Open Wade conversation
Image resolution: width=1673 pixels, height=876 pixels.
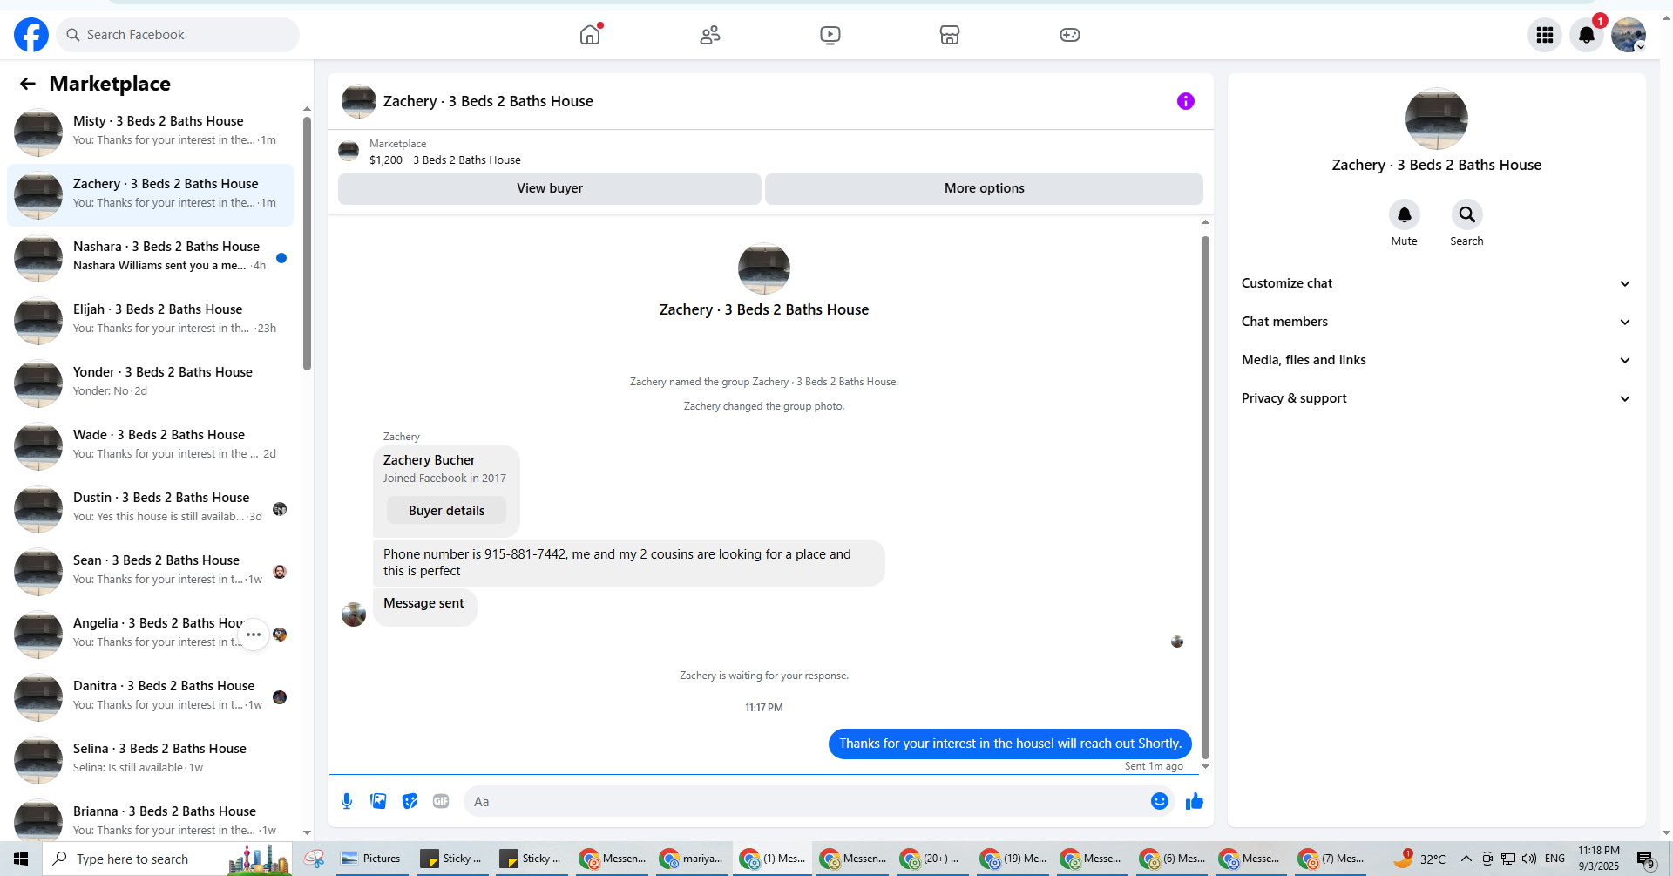point(151,446)
